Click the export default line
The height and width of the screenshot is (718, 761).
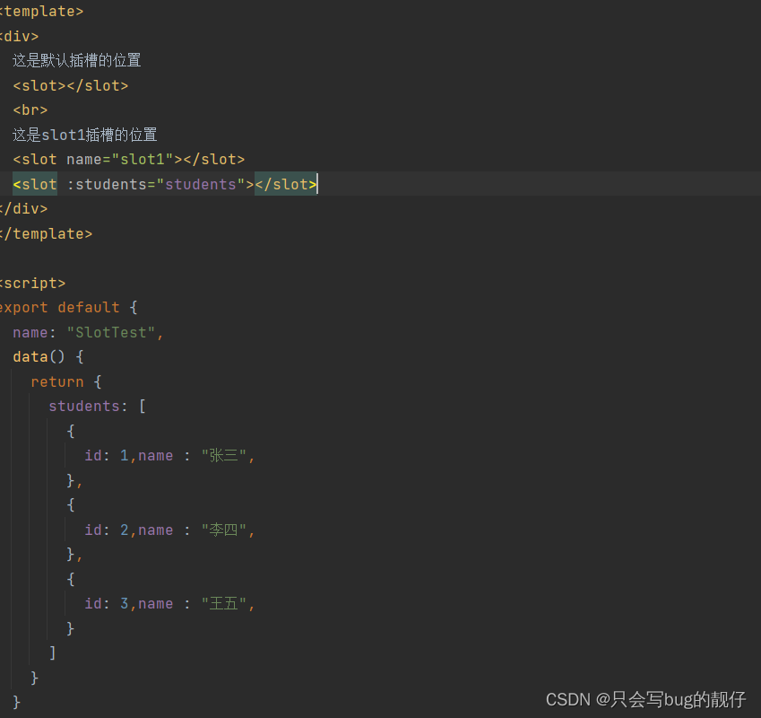pyautogui.click(x=69, y=308)
